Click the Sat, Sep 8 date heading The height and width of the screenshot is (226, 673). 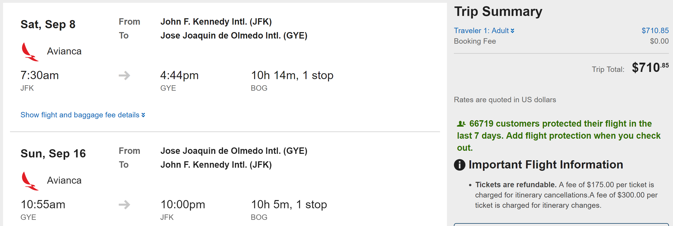48,25
